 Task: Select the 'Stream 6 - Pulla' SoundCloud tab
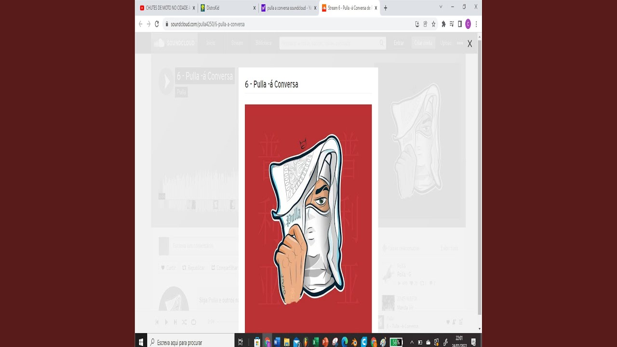pos(349,8)
